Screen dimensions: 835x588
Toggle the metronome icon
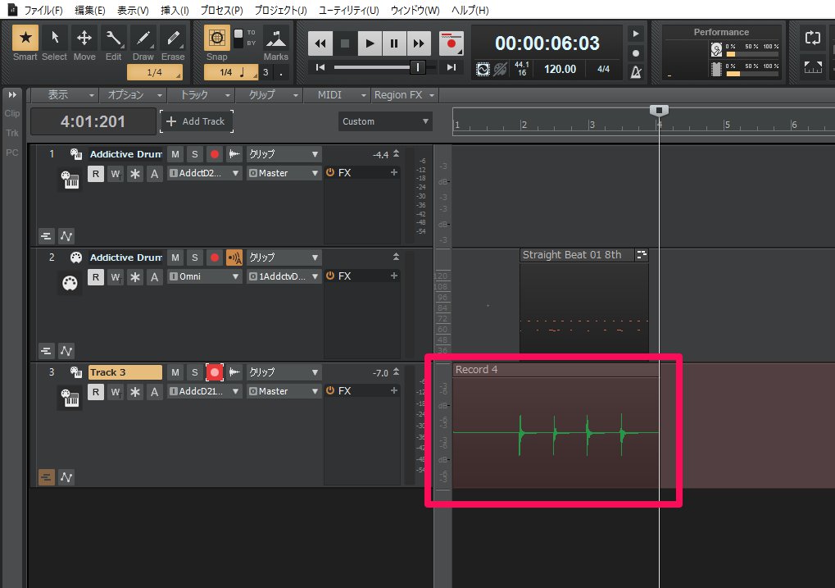636,72
